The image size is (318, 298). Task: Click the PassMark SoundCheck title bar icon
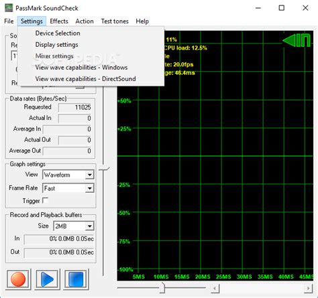point(9,8)
